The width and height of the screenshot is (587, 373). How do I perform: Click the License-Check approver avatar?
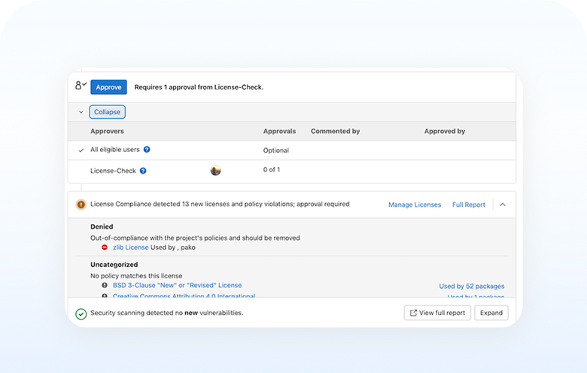[216, 170]
